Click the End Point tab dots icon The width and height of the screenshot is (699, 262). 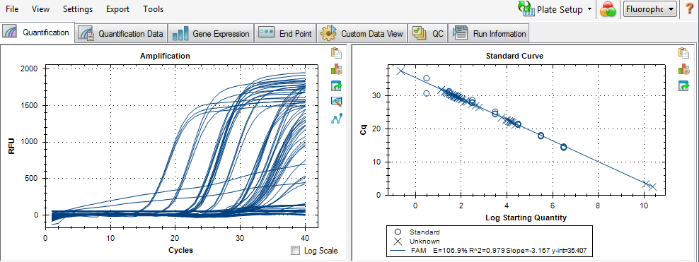(266, 32)
